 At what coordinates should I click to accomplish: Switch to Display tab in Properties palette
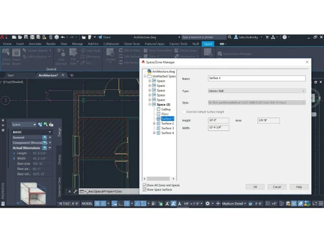click(x=60, y=159)
